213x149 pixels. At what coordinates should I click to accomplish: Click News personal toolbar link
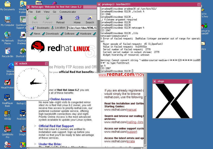(35, 34)
